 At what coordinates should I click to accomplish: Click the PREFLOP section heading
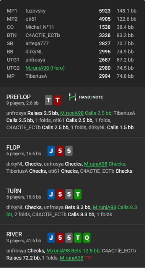[x=18, y=97]
